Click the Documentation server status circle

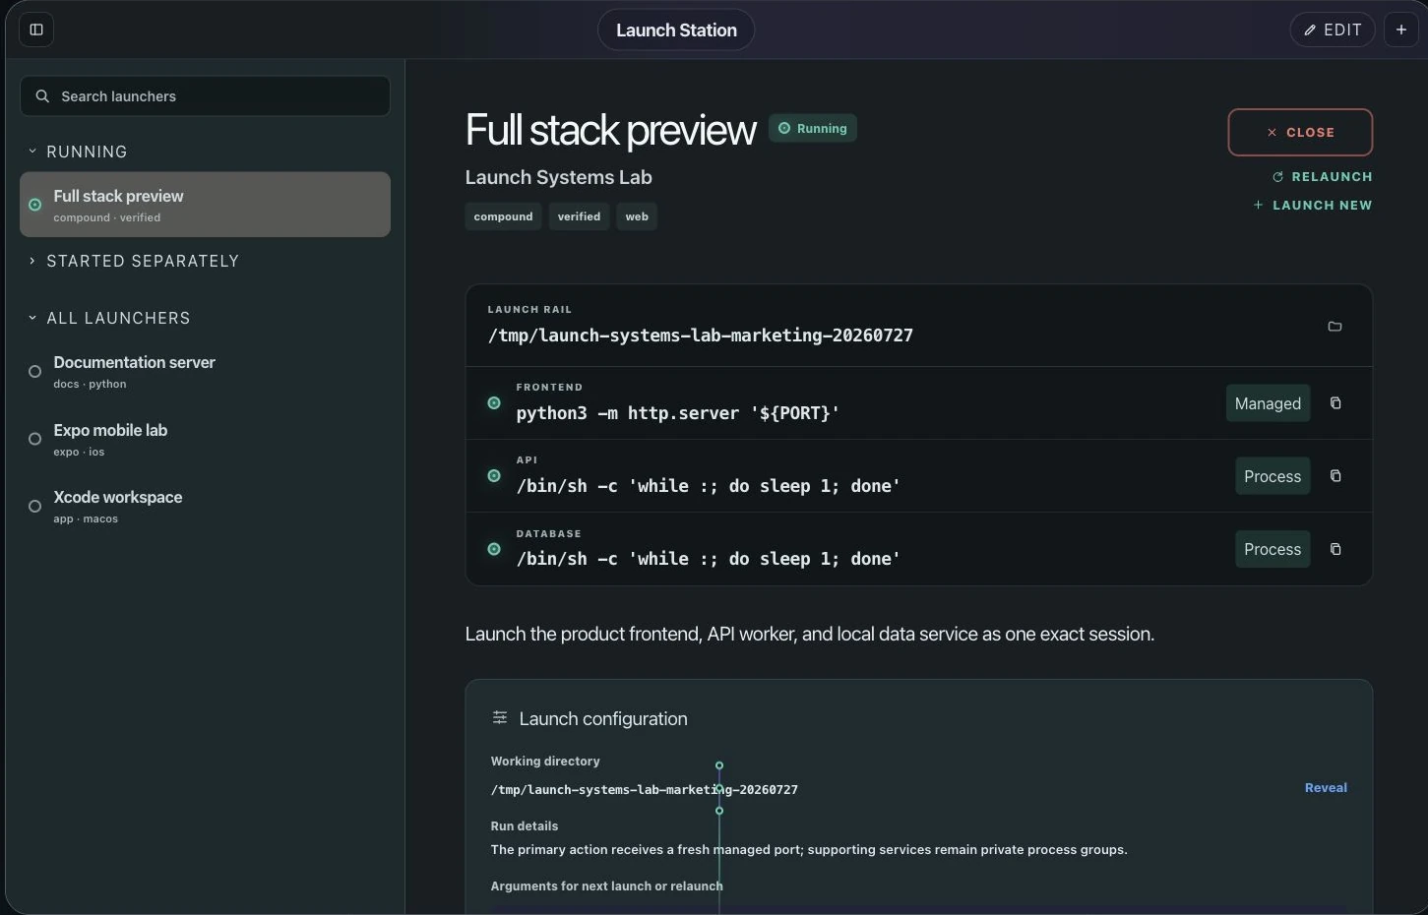pos(34,372)
